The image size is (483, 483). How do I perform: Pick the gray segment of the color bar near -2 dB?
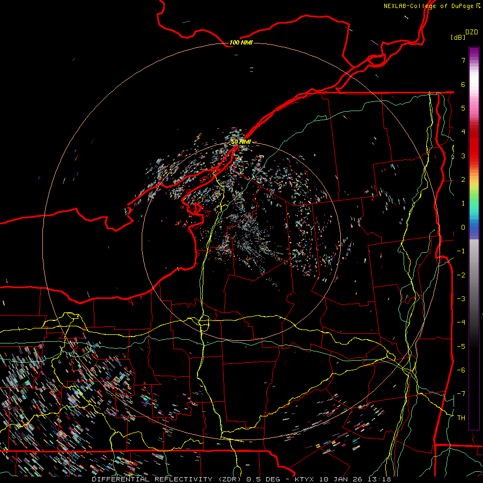(474, 275)
